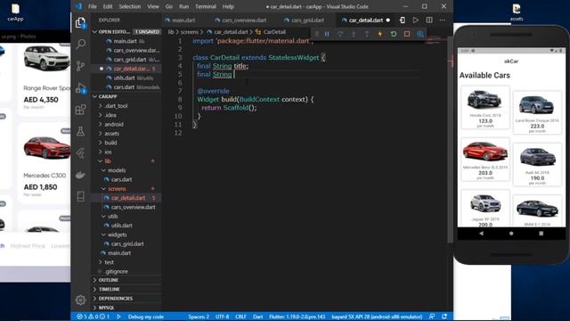This screenshot has width=570, height=321.
Task: Open the widget inspector debug icon
Action: pyautogui.click(x=420, y=34)
